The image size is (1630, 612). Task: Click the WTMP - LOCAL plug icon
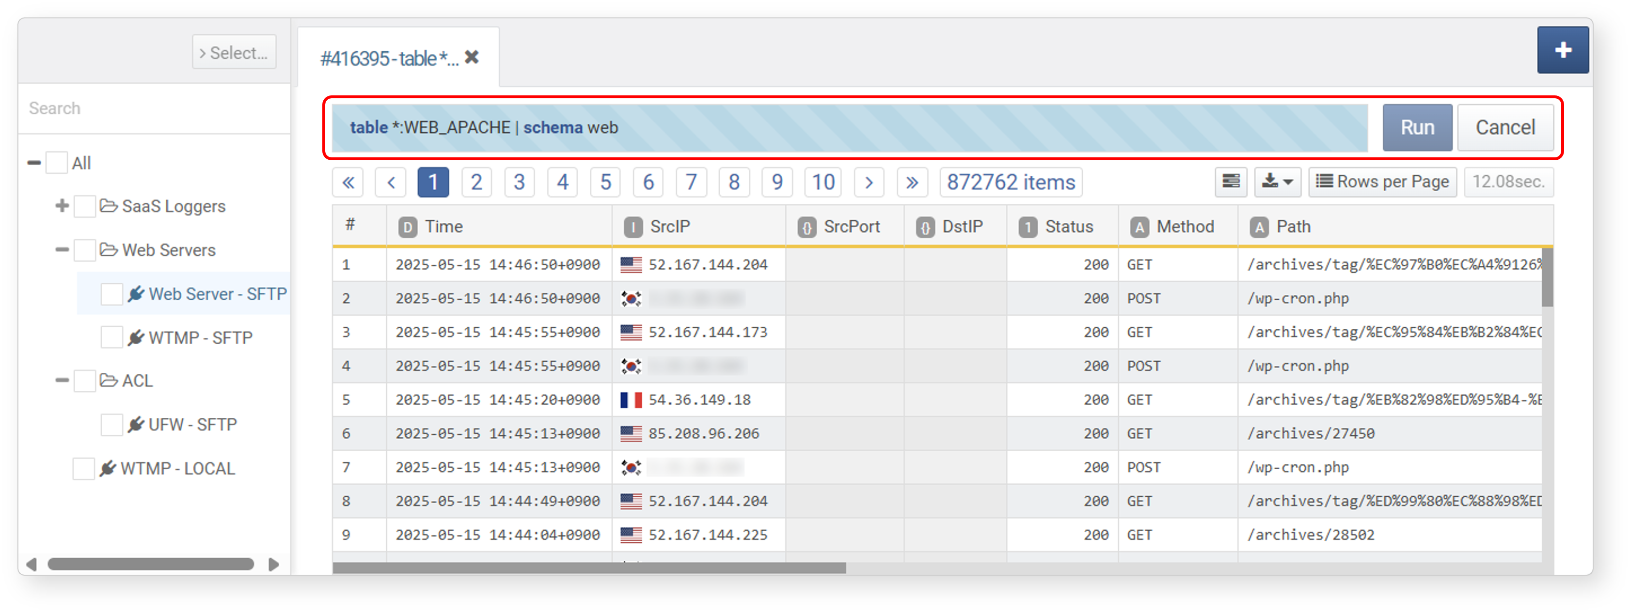pyautogui.click(x=108, y=469)
